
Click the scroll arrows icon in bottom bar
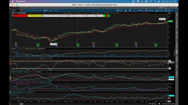point(150,104)
